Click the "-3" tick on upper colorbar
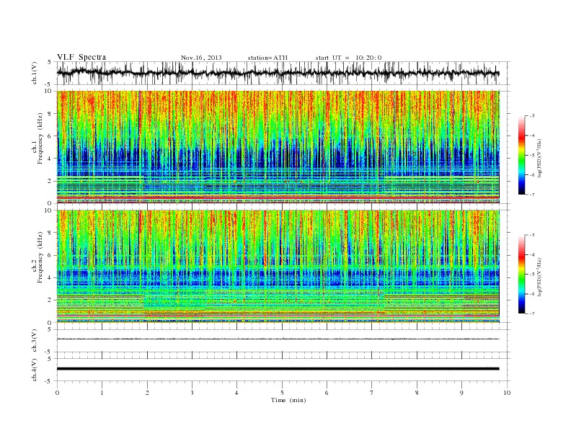 click(531, 116)
